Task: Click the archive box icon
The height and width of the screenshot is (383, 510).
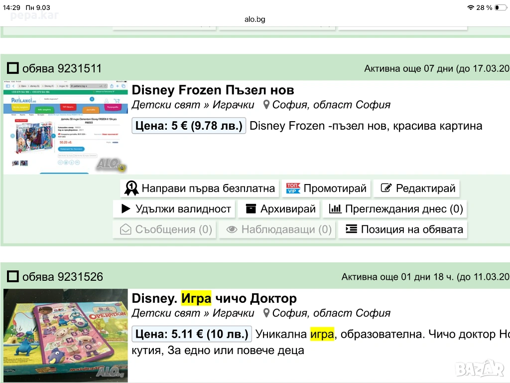Action: coord(251,209)
